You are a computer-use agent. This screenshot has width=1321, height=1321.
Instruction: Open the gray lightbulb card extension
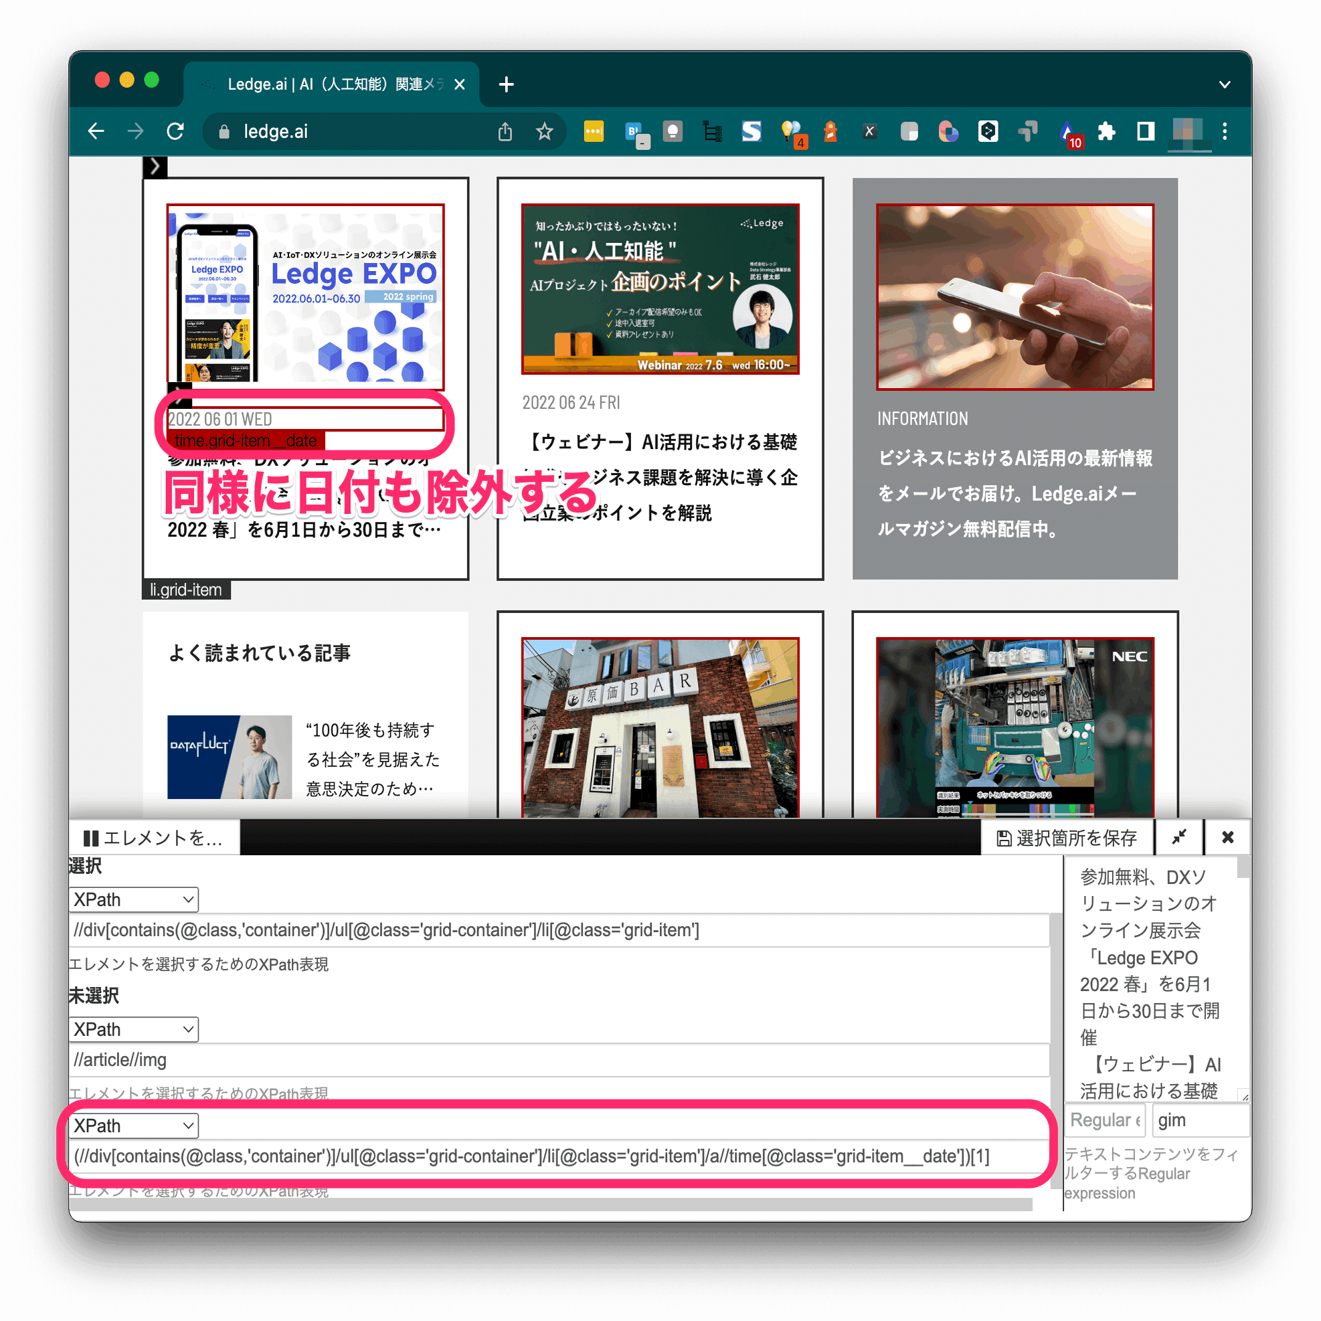pos(673,131)
